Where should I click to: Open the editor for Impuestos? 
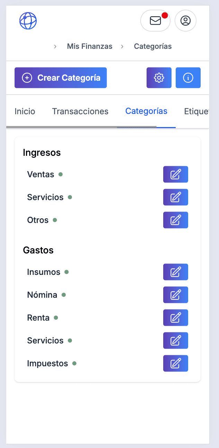[x=175, y=363]
